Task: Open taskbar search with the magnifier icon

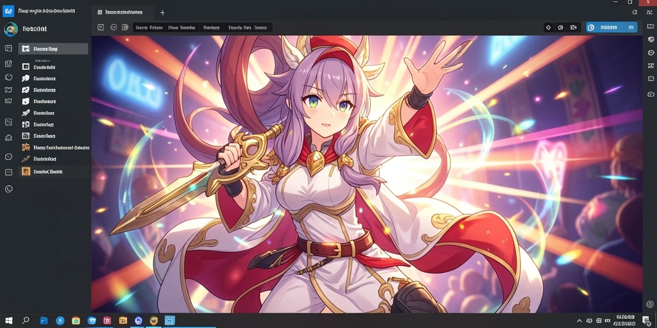Action: [26, 320]
